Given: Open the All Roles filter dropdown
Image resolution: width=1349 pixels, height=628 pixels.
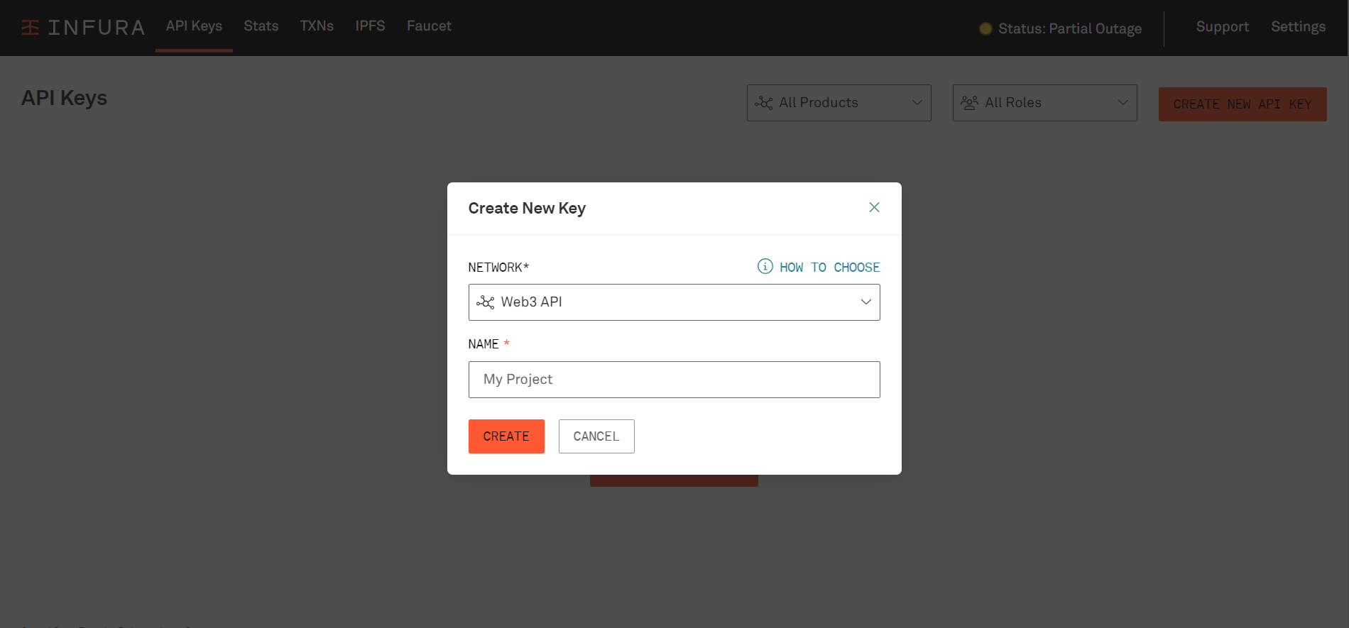Looking at the screenshot, I should click(x=1044, y=103).
